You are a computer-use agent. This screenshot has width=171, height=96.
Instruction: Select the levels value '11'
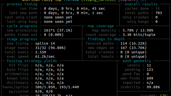point(149,65)
